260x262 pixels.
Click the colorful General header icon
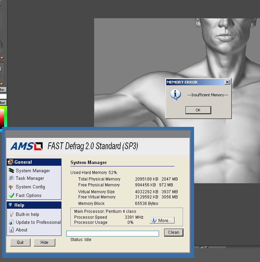click(x=11, y=162)
